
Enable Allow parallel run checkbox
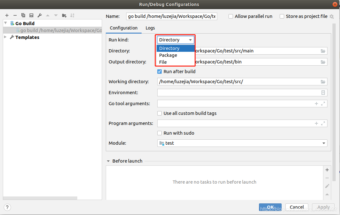[231, 16]
